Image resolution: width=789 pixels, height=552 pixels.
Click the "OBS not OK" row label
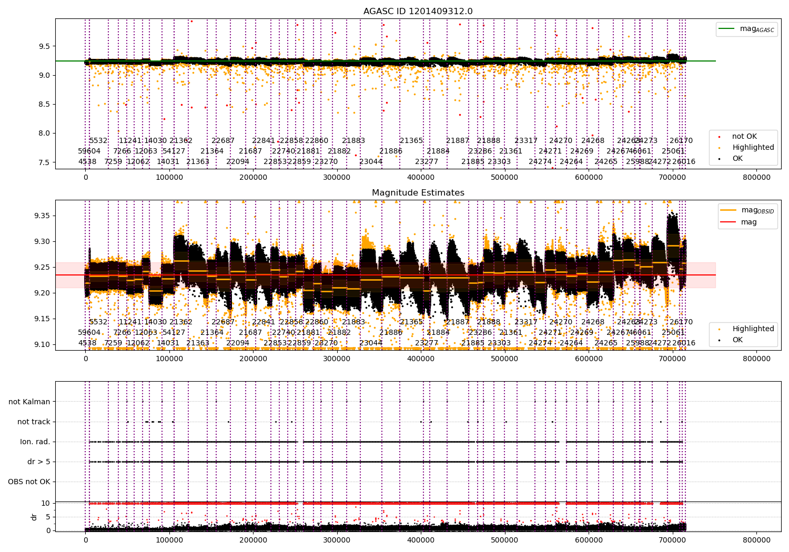coord(29,482)
